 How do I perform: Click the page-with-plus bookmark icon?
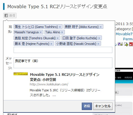click(126, 44)
